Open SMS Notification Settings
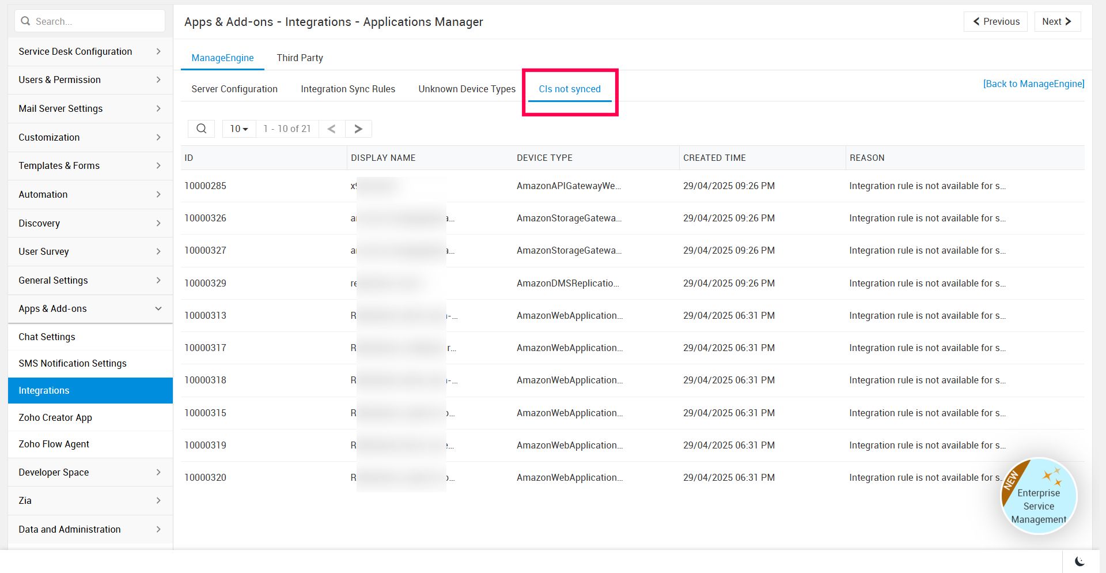This screenshot has height=573, width=1106. [x=90, y=363]
